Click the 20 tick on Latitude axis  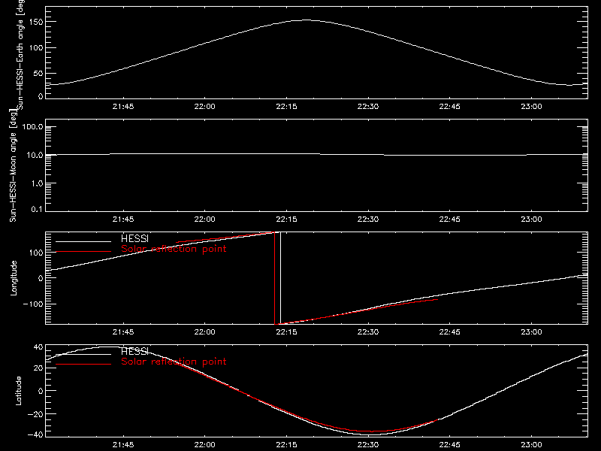pyautogui.click(x=38, y=368)
